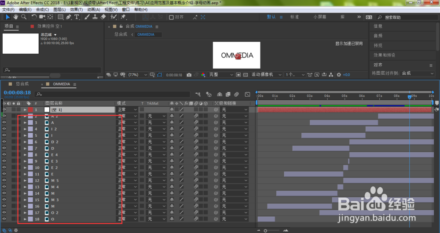The width and height of the screenshot is (440, 233).
Task: Hide layer 11 named E
Action: pos(4,174)
